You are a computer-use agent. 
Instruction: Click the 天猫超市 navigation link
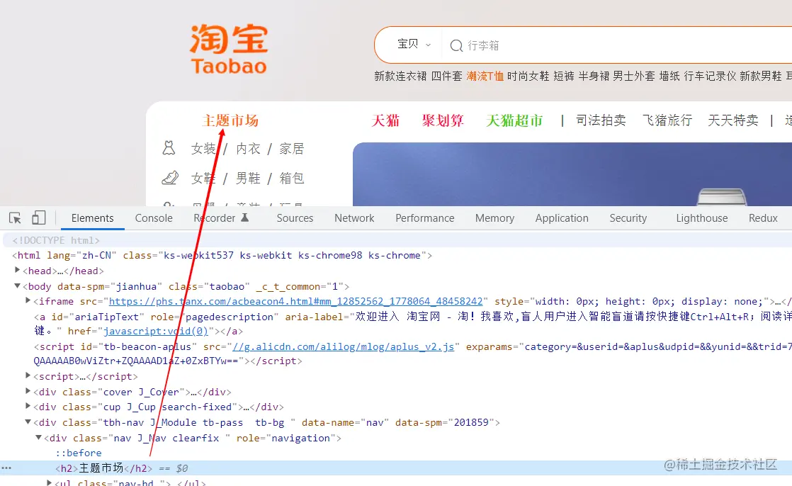pyautogui.click(x=514, y=120)
